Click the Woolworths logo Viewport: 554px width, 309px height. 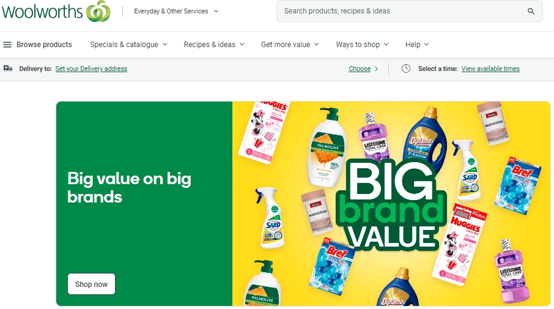56,11
